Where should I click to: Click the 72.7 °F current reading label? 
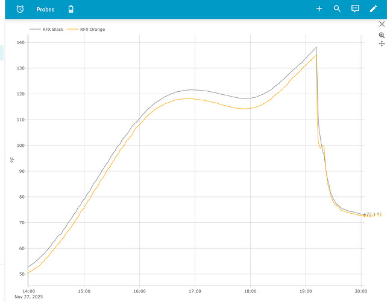[x=374, y=216]
